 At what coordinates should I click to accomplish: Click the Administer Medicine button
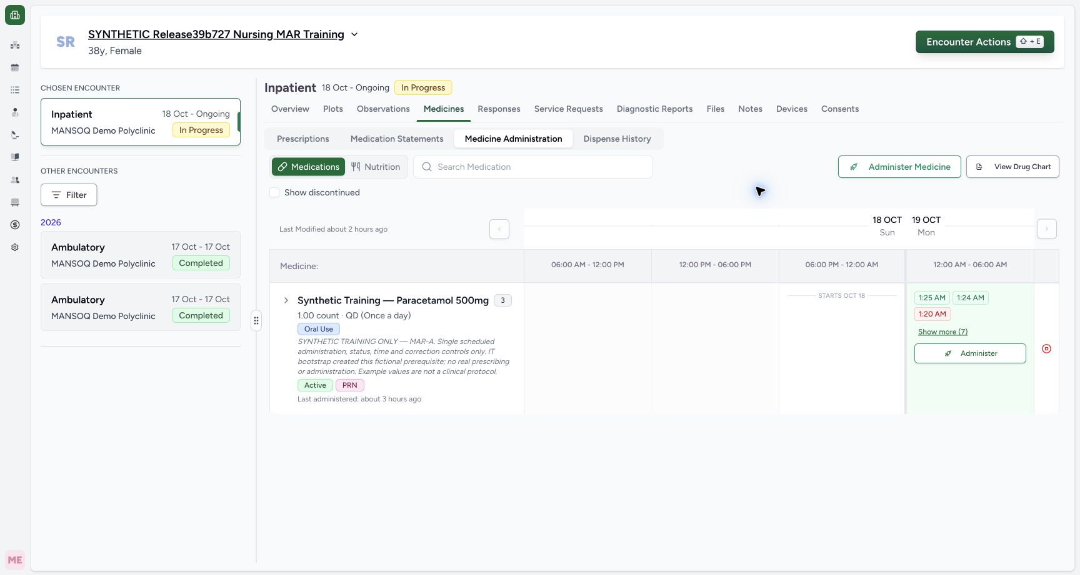[x=899, y=167]
